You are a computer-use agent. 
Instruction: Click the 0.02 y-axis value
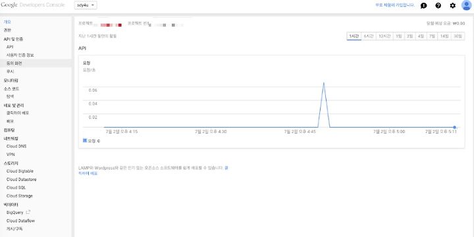pyautogui.click(x=93, y=117)
